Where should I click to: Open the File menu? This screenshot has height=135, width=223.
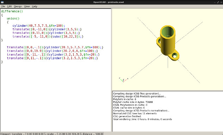pyautogui.click(x=3, y=6)
